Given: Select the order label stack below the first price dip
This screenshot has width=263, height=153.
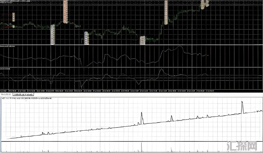Looking at the screenshot, I should pyautogui.click(x=53, y=35).
